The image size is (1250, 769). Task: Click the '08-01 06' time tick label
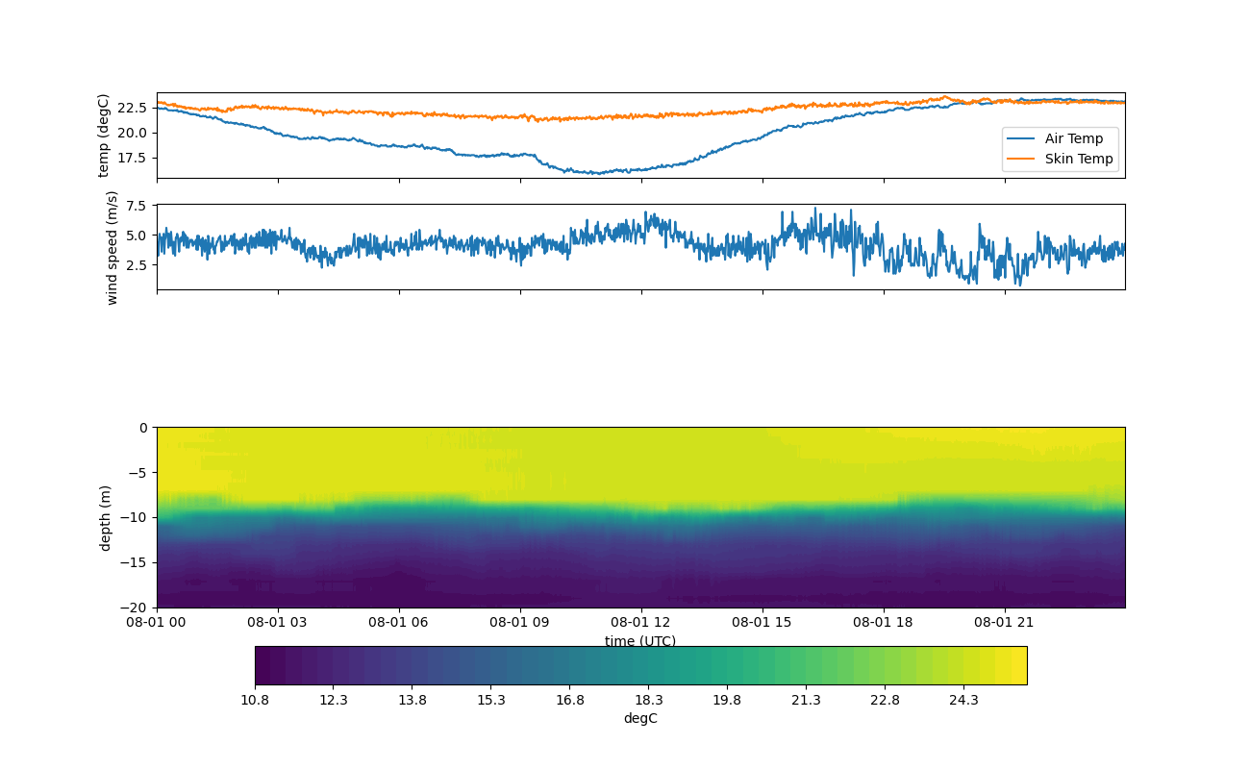click(399, 622)
